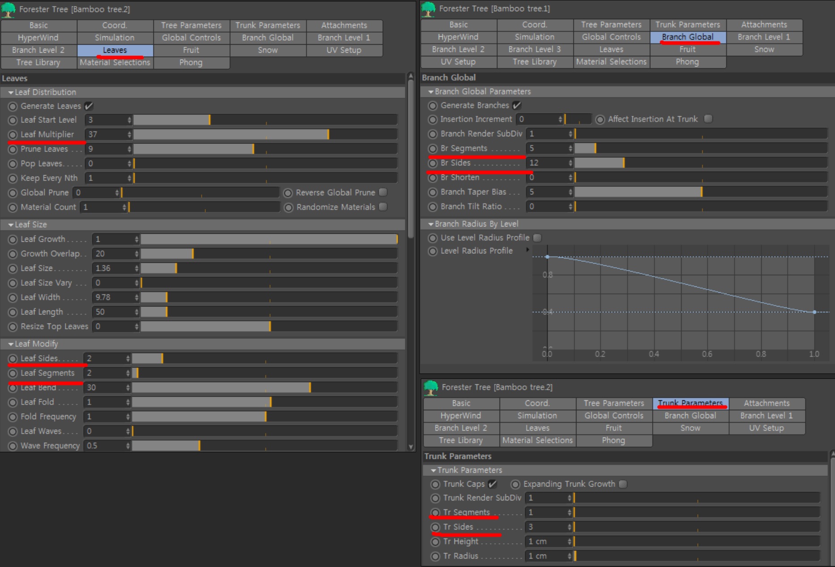
Task: Click the animation dot beside Tr Segments
Action: point(435,512)
